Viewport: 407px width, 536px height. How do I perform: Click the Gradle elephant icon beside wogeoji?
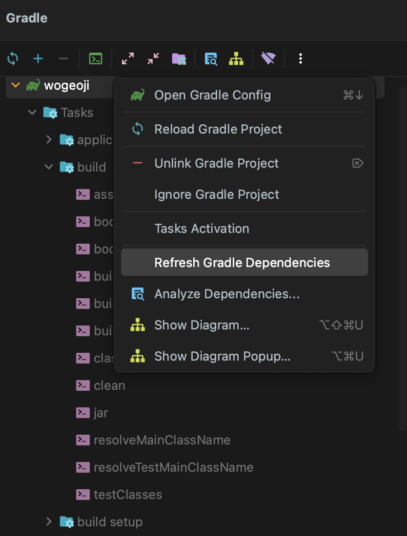click(33, 85)
